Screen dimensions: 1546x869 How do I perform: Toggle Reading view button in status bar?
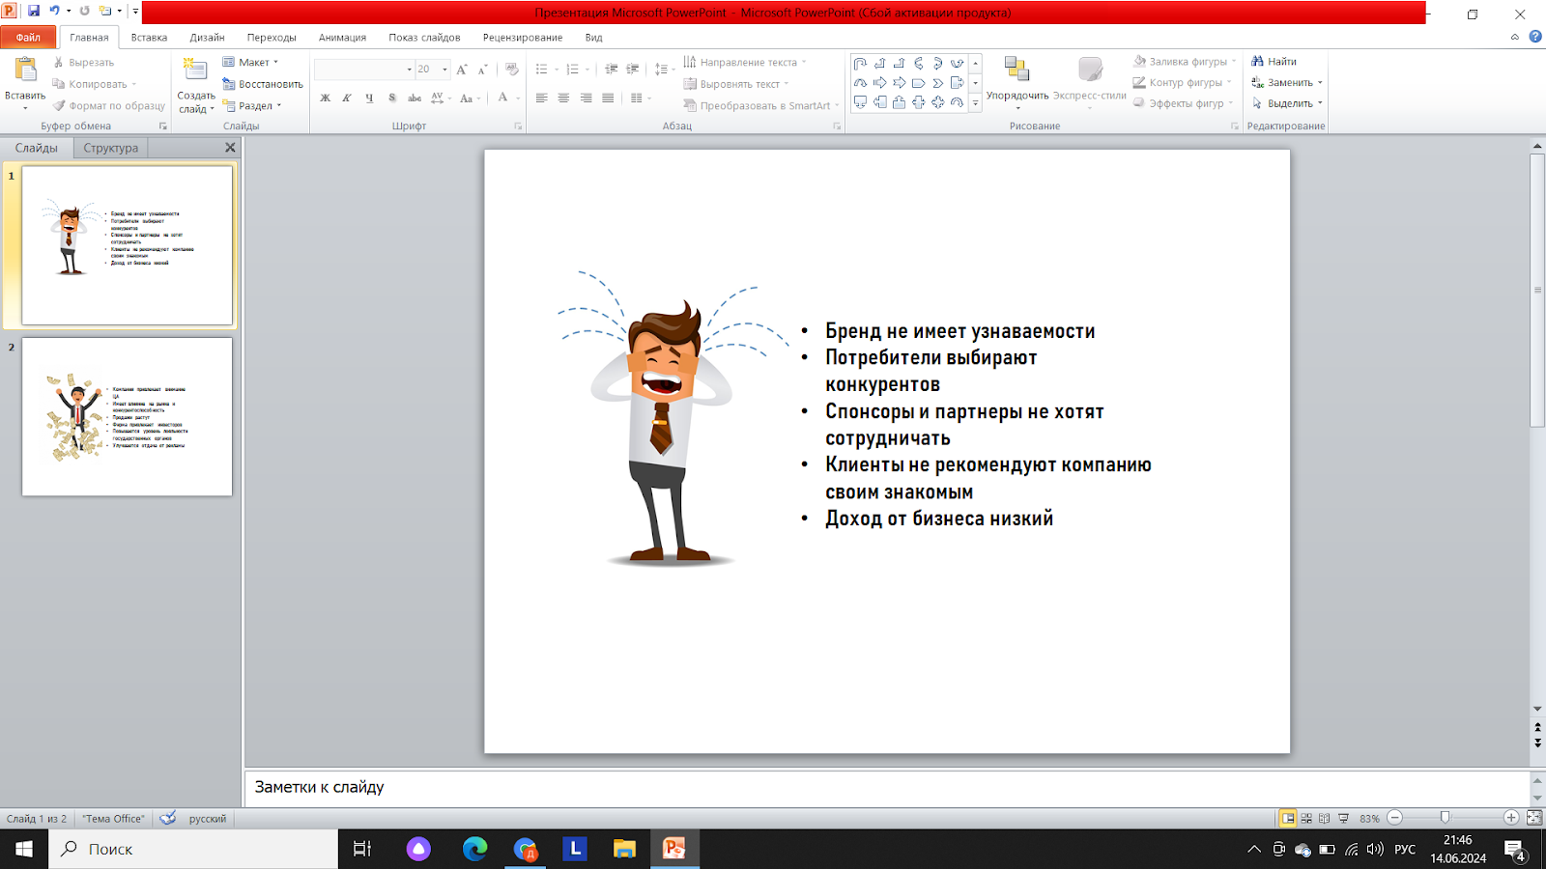[x=1325, y=818]
